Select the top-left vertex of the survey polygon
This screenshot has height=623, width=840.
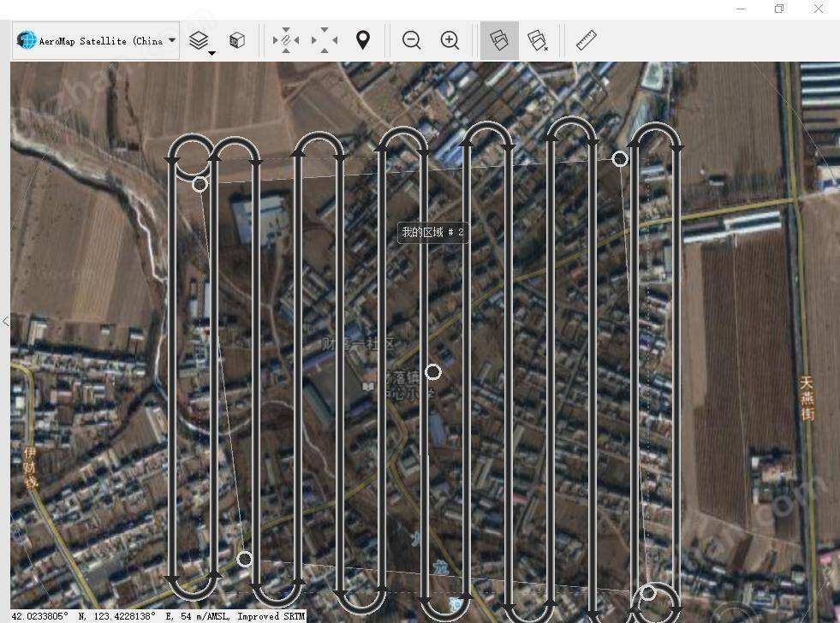point(200,184)
